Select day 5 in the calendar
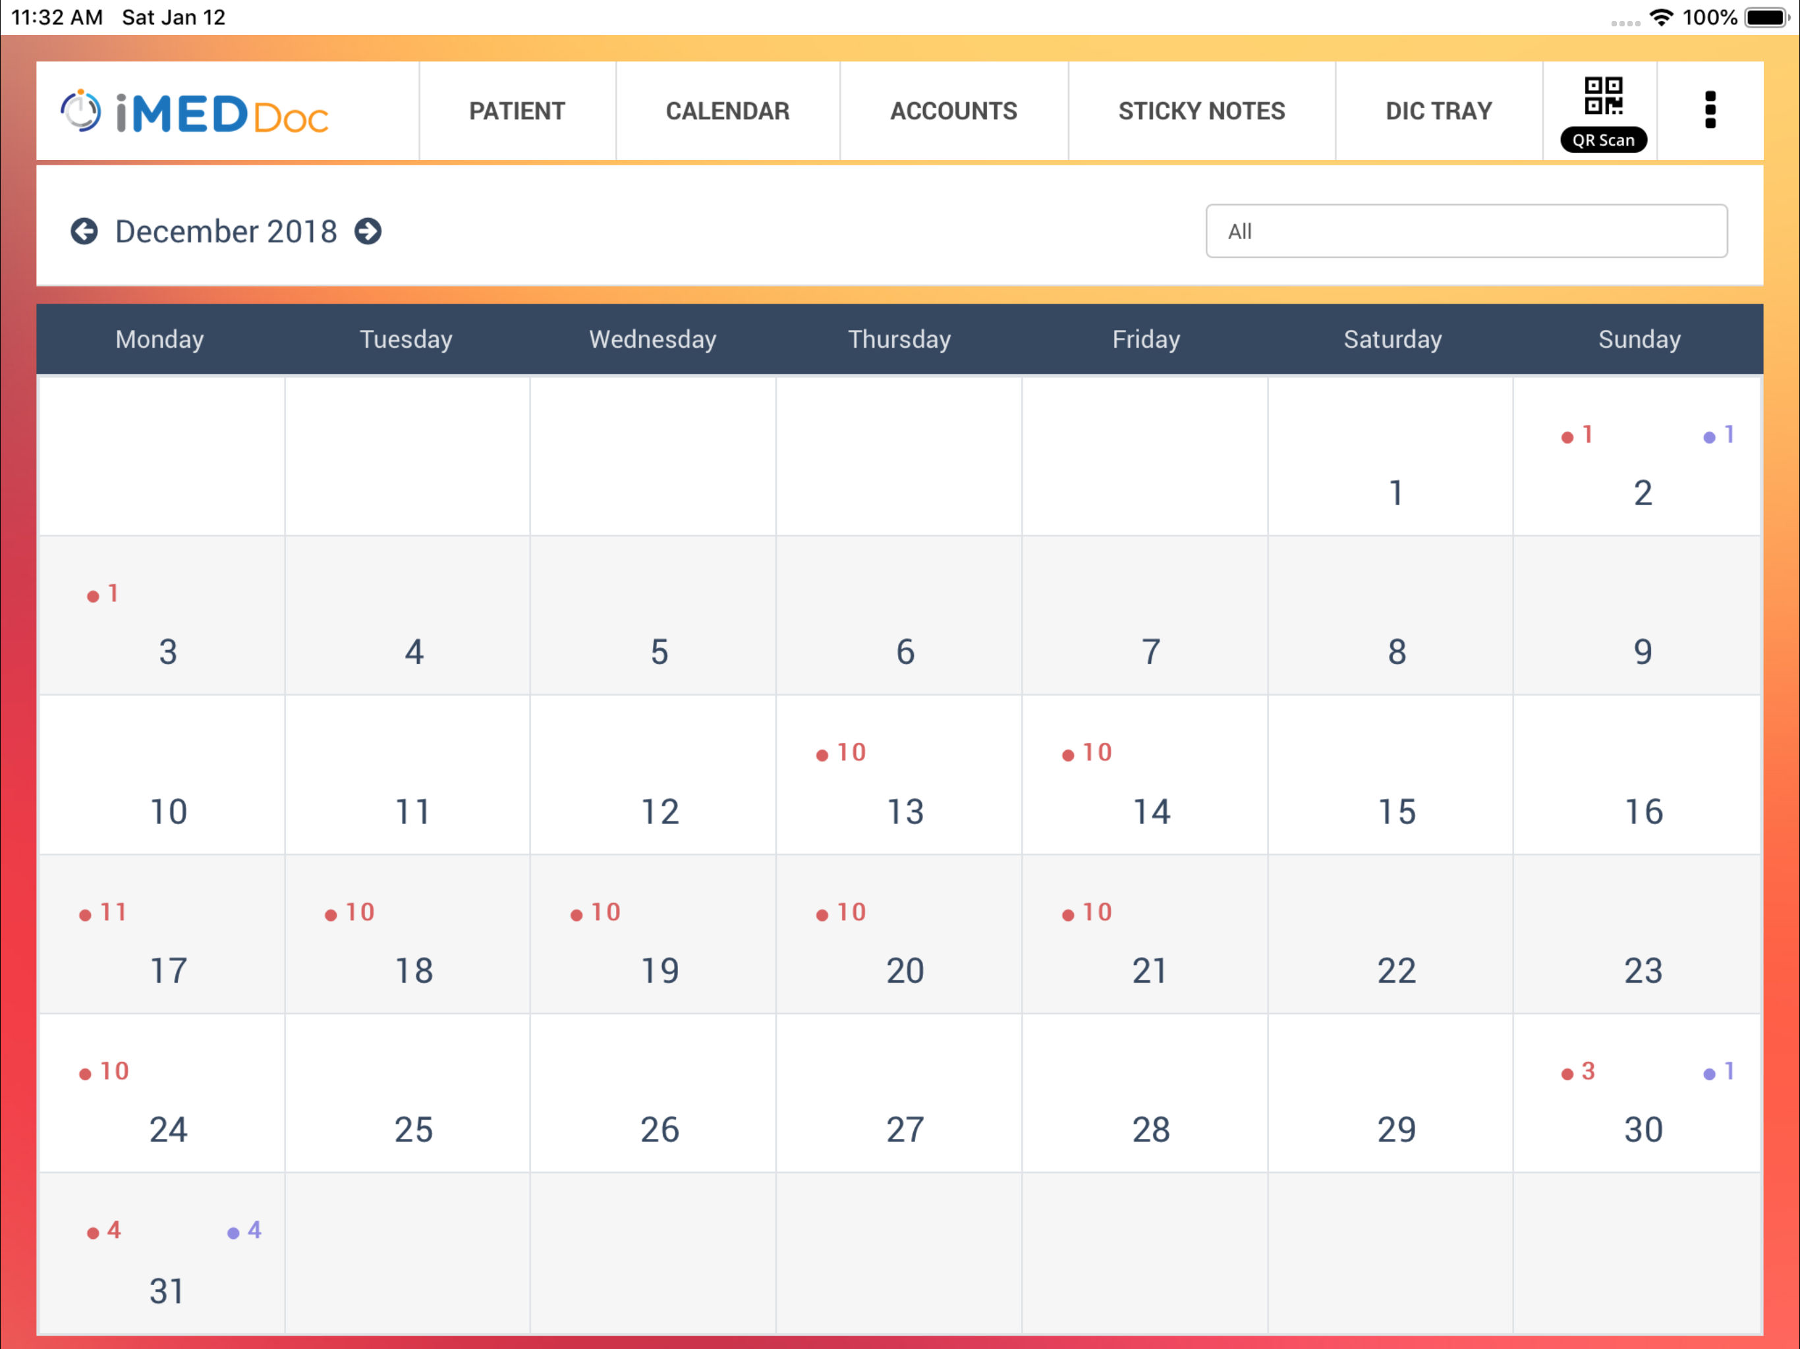Viewport: 1800px width, 1349px height. 654,615
